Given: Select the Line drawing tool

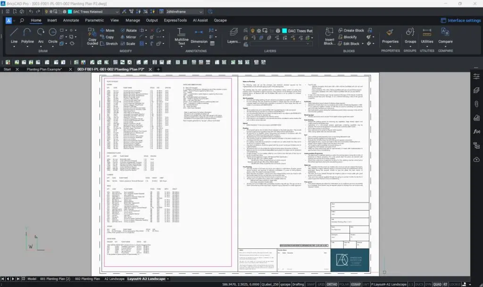Looking at the screenshot, I should (x=14, y=35).
